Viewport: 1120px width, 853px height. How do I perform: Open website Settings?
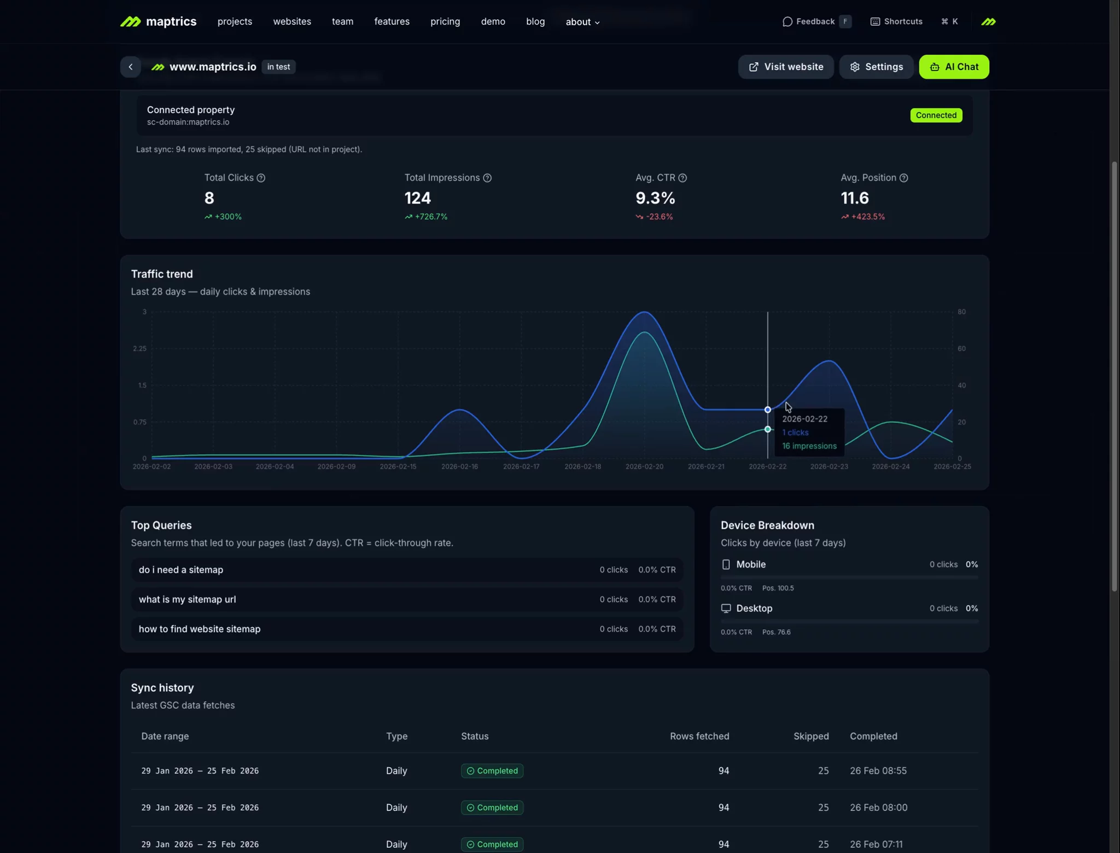(876, 67)
